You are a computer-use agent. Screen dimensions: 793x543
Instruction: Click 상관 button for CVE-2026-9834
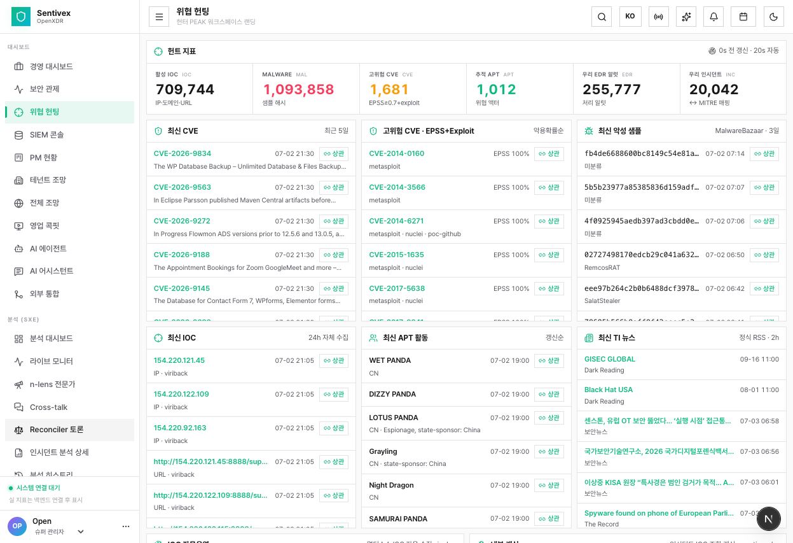pos(334,153)
